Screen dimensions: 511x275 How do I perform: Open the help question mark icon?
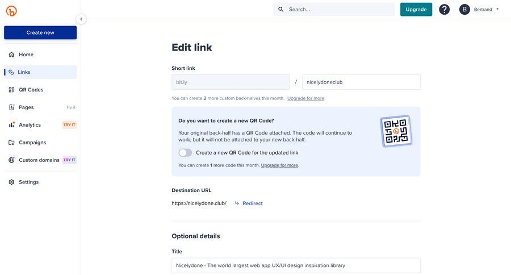tap(445, 10)
